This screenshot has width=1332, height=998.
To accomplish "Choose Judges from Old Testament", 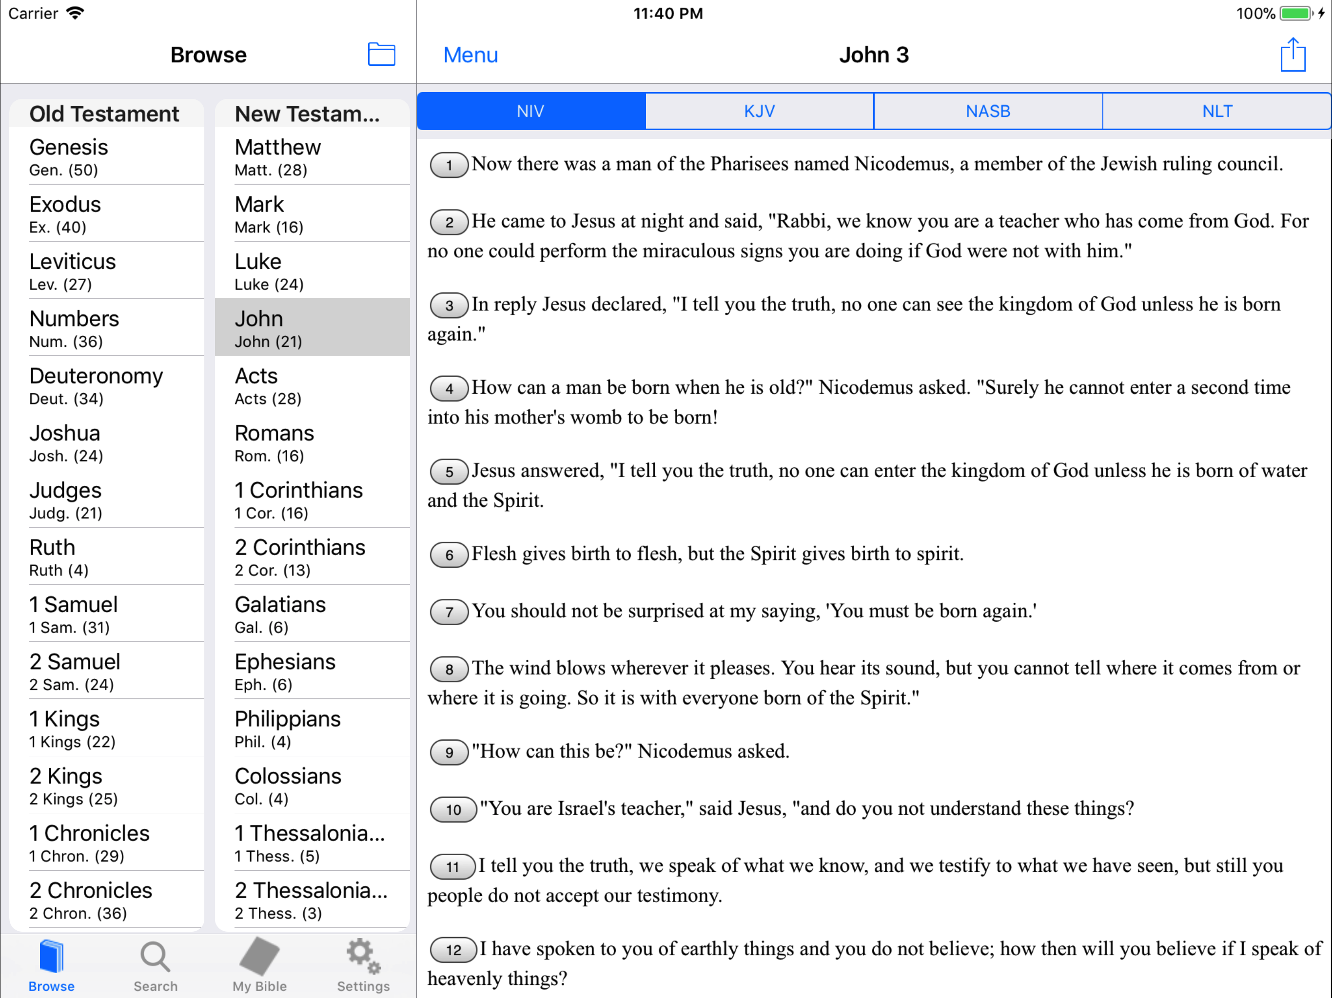I will point(107,499).
